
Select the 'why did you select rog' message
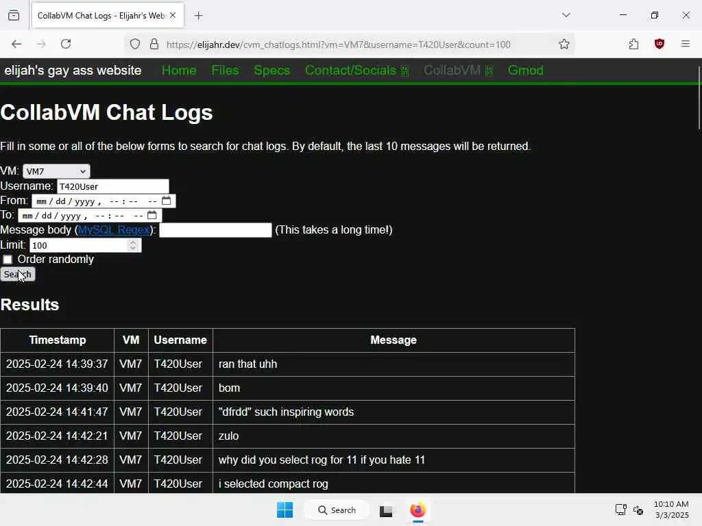click(x=394, y=460)
